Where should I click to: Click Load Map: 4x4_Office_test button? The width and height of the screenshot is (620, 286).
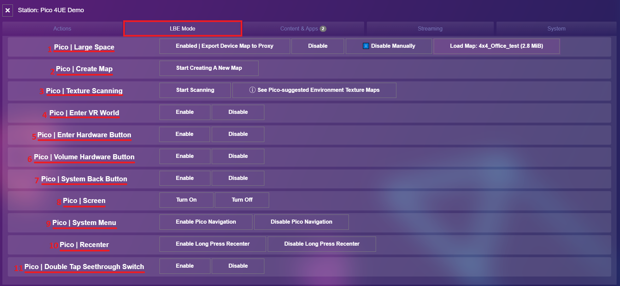click(x=496, y=46)
